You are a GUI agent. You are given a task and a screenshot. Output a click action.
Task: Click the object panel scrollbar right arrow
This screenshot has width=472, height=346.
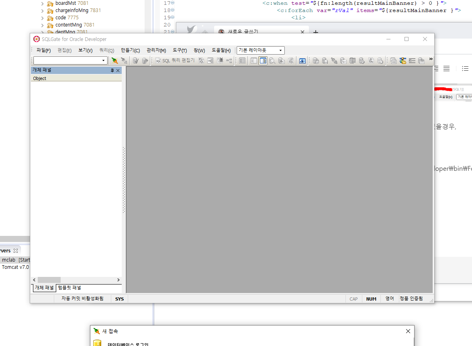click(118, 280)
